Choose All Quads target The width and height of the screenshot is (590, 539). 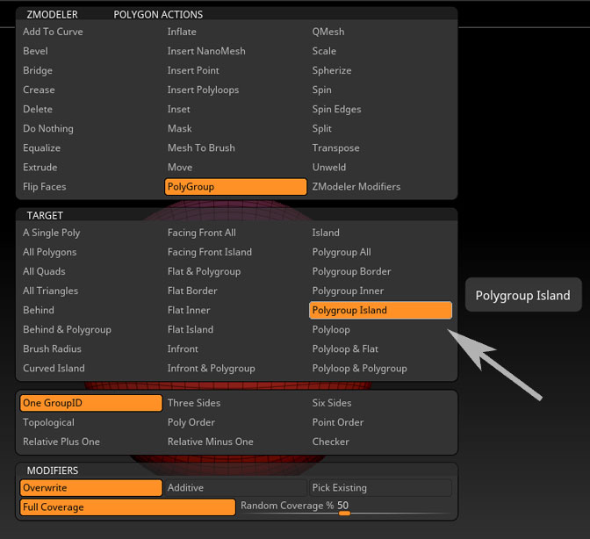pyautogui.click(x=44, y=271)
